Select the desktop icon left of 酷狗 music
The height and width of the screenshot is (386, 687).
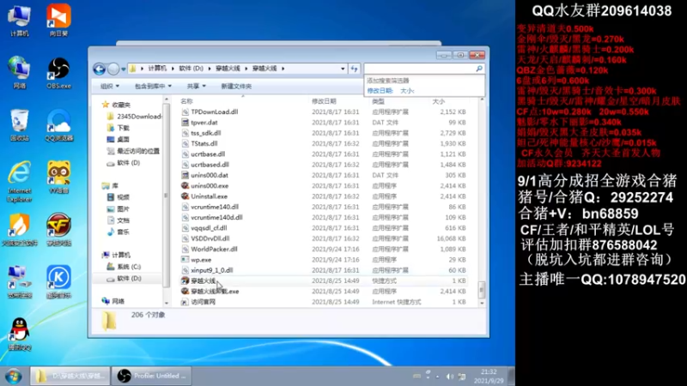click(x=19, y=281)
